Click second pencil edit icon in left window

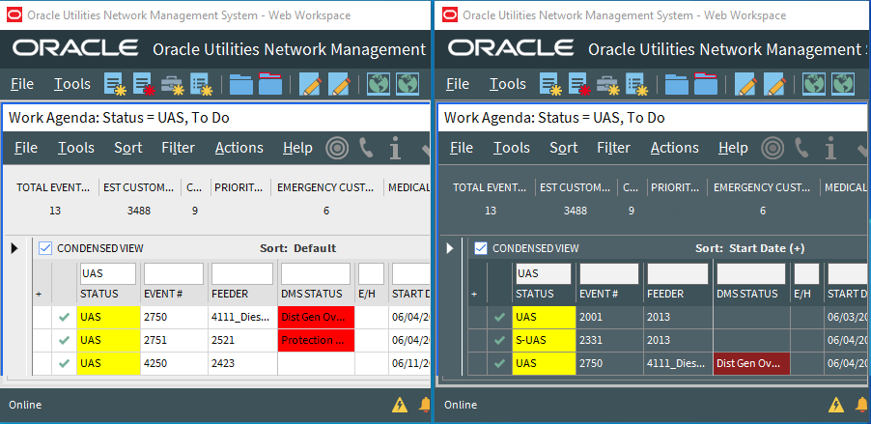(339, 84)
